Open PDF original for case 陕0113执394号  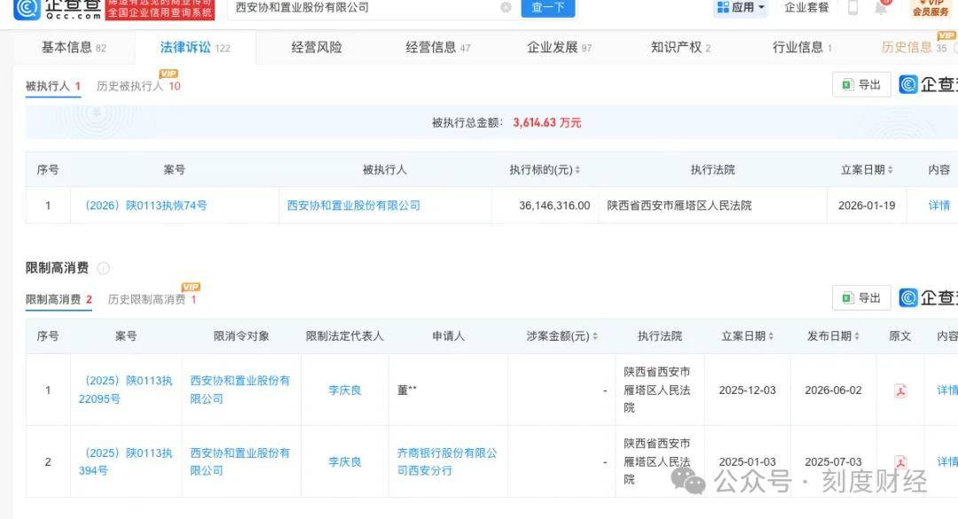coord(900,461)
